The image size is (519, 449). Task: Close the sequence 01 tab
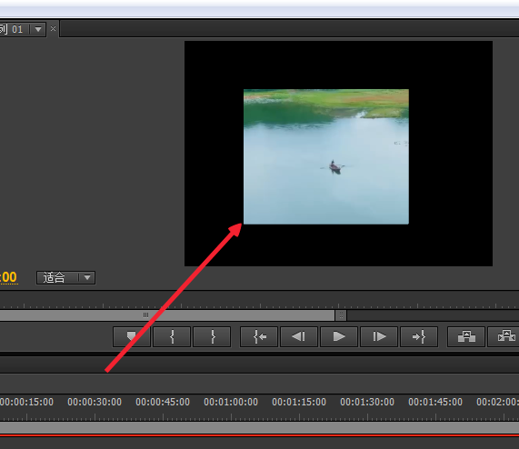53,29
